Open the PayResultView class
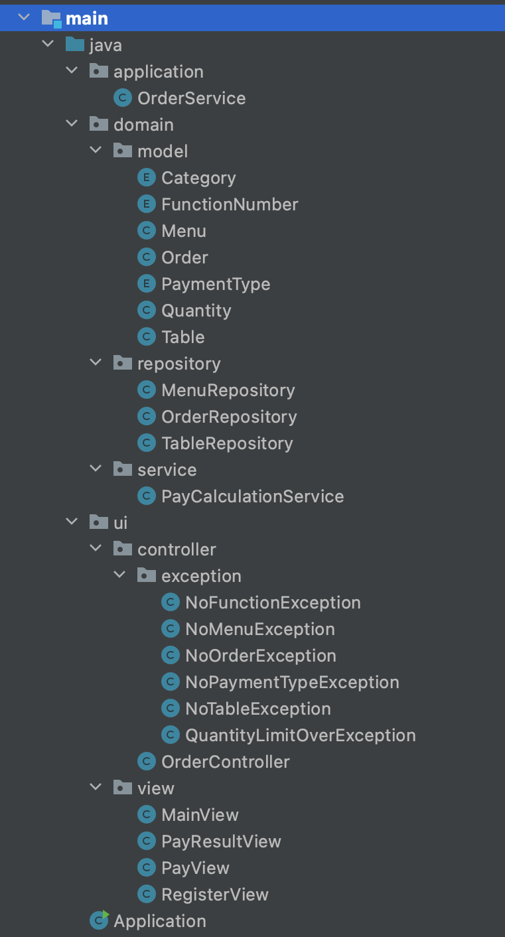The width and height of the screenshot is (505, 937). coord(222,841)
